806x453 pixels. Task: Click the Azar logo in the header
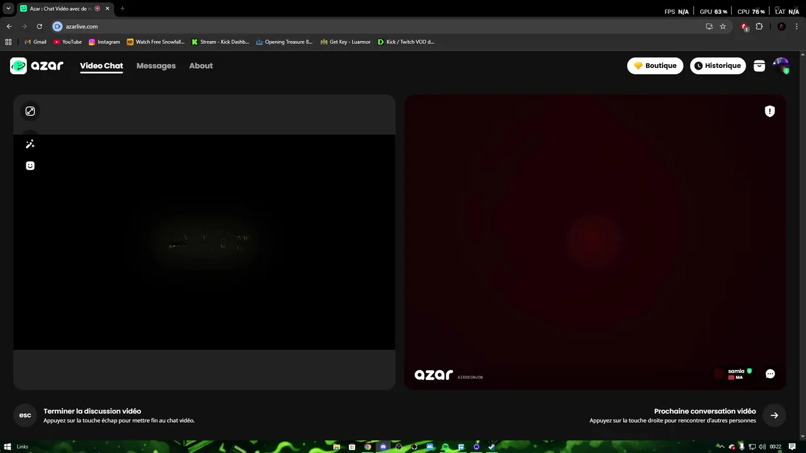pos(37,65)
